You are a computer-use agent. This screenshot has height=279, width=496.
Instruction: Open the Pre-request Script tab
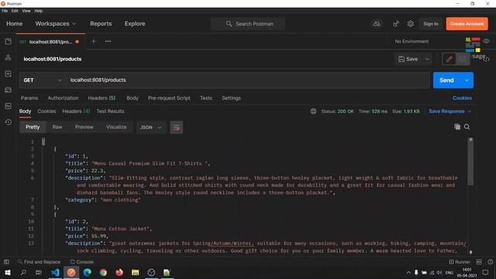pyautogui.click(x=169, y=98)
